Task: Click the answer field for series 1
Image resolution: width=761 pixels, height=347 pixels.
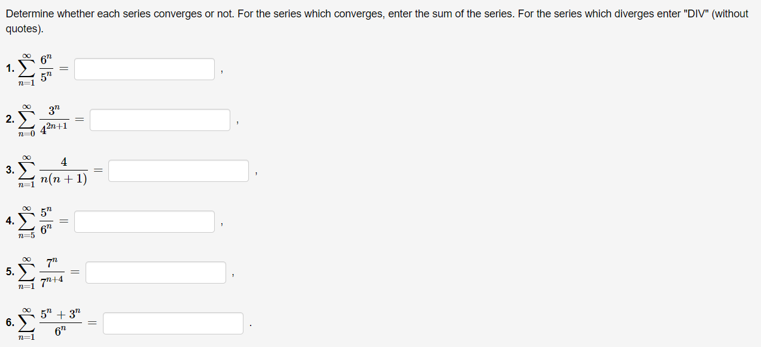Action: coord(144,69)
